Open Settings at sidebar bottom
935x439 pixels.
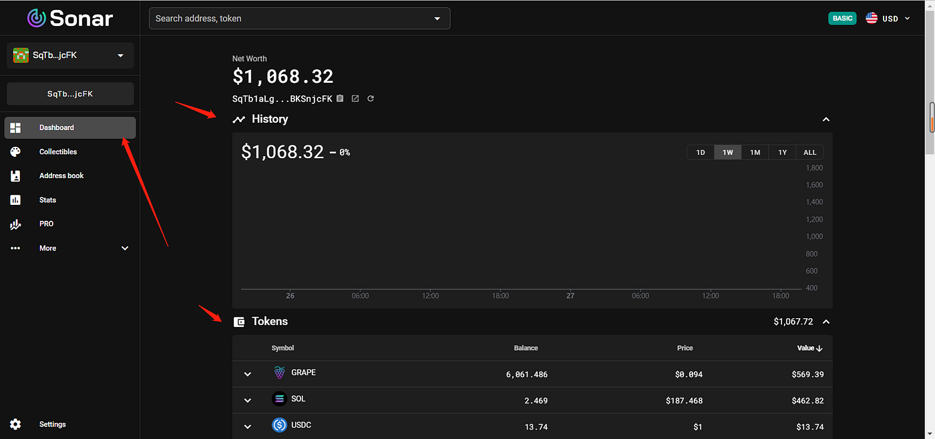point(70,424)
